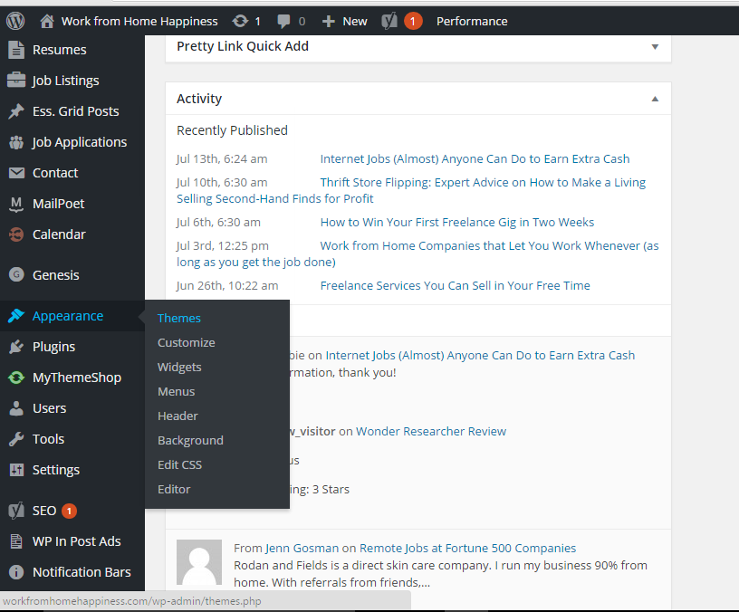This screenshot has width=739, height=612.
Task: Click the home icon beside site name
Action: [x=47, y=21]
